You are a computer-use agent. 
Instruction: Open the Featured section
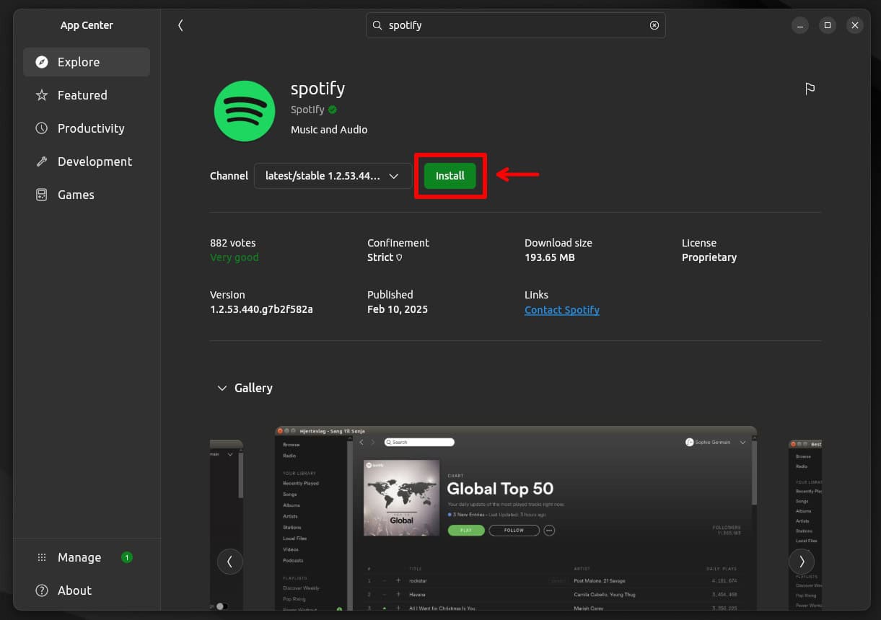click(x=82, y=95)
